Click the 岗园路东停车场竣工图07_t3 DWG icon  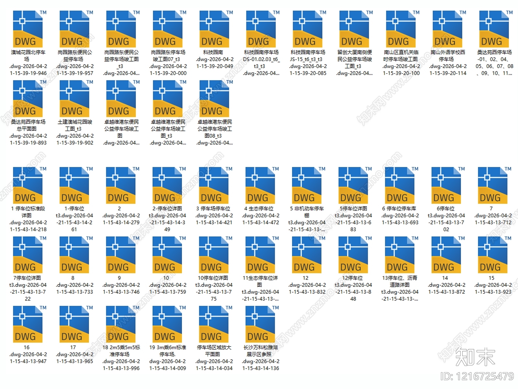168,29
